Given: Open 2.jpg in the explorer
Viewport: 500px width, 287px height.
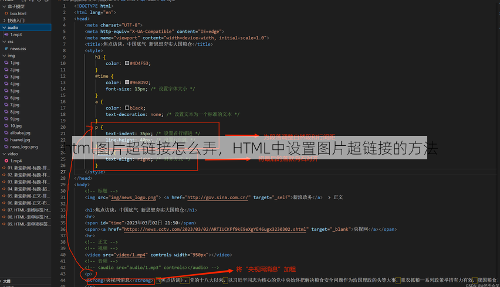Looking at the screenshot, I should (x=15, y=70).
